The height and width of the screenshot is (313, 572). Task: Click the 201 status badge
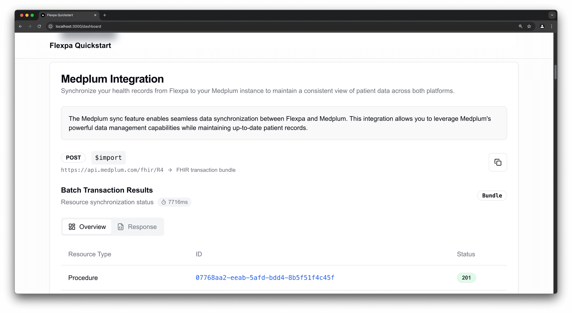coord(466,278)
